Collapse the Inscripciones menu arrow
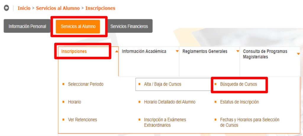 (117, 51)
